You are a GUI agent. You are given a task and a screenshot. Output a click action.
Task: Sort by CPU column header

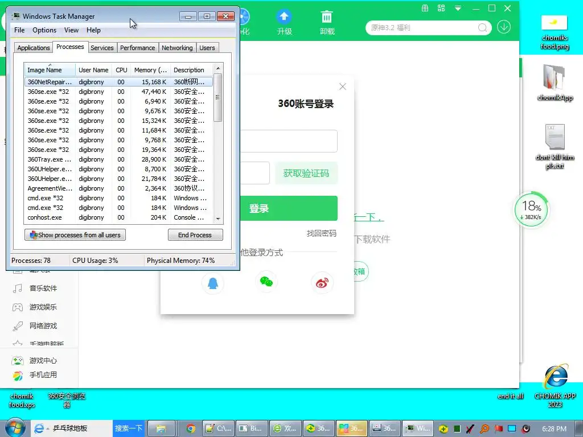click(121, 70)
